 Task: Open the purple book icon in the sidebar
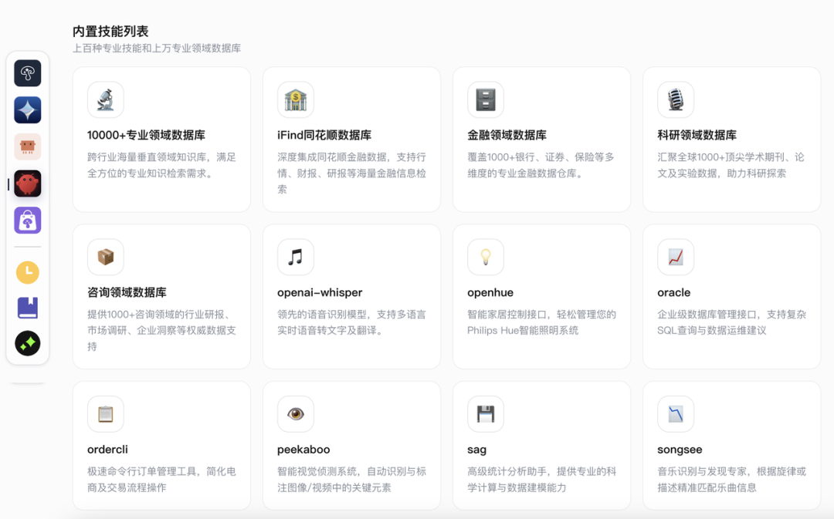[28, 308]
